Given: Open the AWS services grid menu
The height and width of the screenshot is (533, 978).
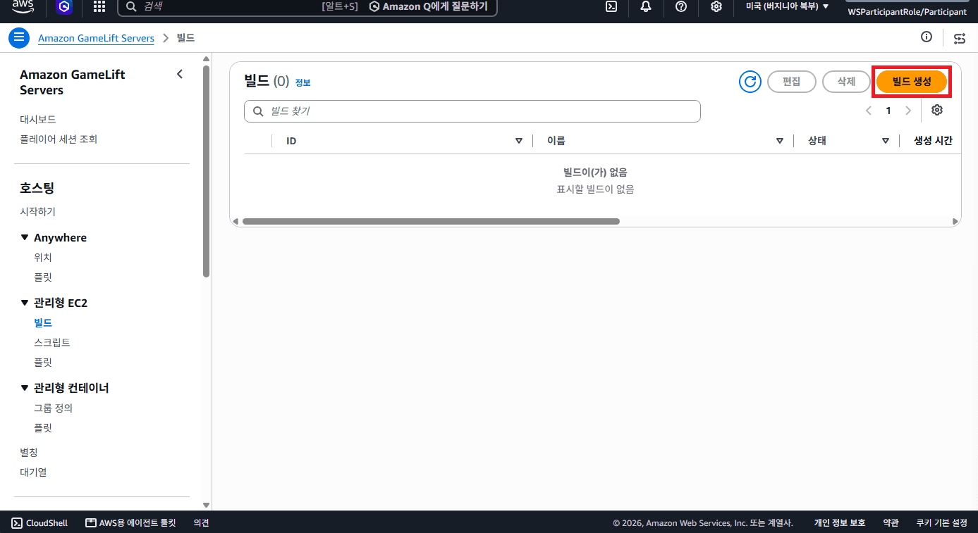Looking at the screenshot, I should click(99, 6).
